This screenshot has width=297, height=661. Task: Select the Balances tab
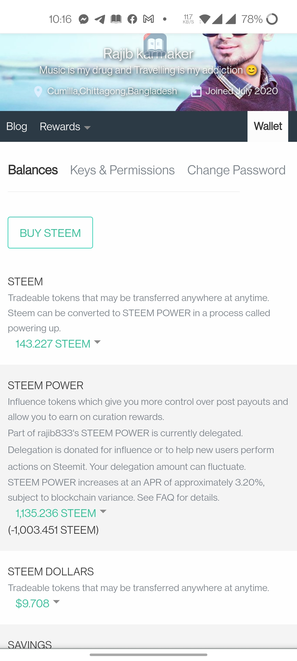click(33, 170)
